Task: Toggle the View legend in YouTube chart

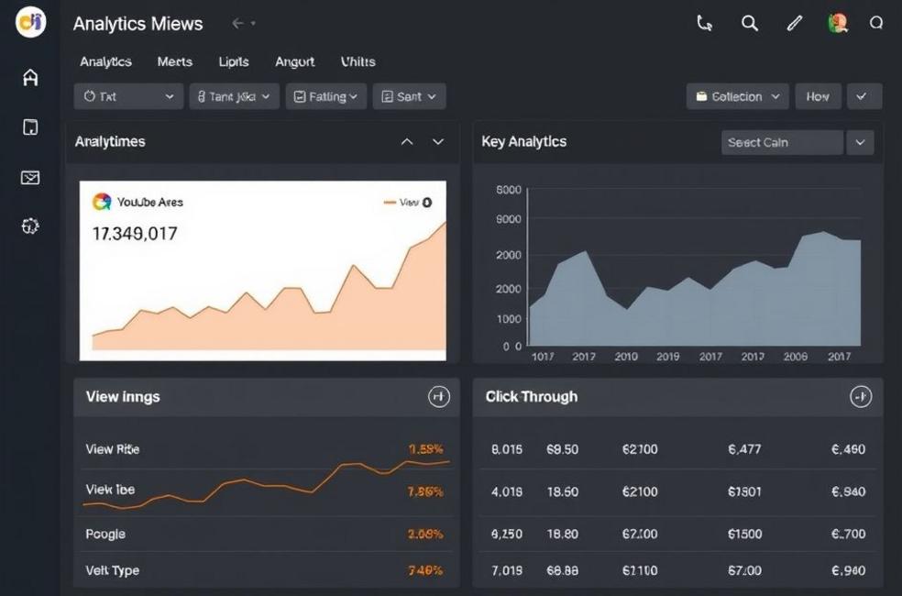Action: [x=409, y=203]
